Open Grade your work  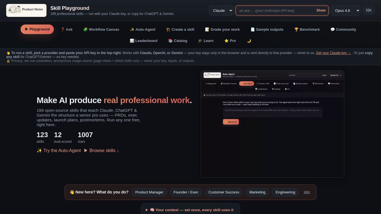pos(222,29)
